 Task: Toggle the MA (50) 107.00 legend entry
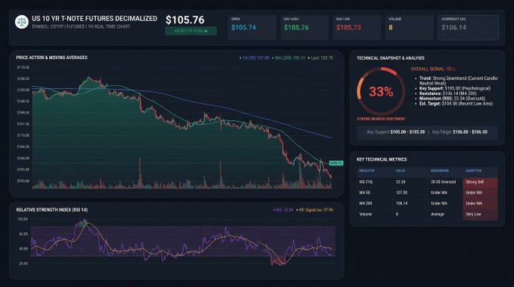click(254, 57)
